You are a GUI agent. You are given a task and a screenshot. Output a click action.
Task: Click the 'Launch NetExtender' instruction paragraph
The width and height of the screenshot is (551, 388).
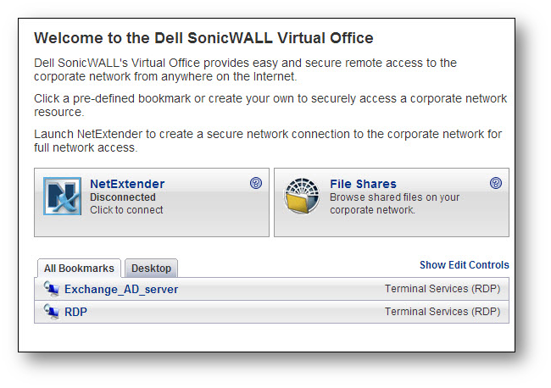point(268,141)
